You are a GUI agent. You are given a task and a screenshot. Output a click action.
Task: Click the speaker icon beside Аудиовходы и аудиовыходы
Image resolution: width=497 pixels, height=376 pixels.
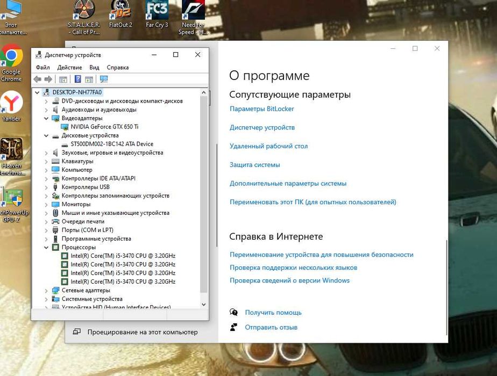click(x=55, y=110)
